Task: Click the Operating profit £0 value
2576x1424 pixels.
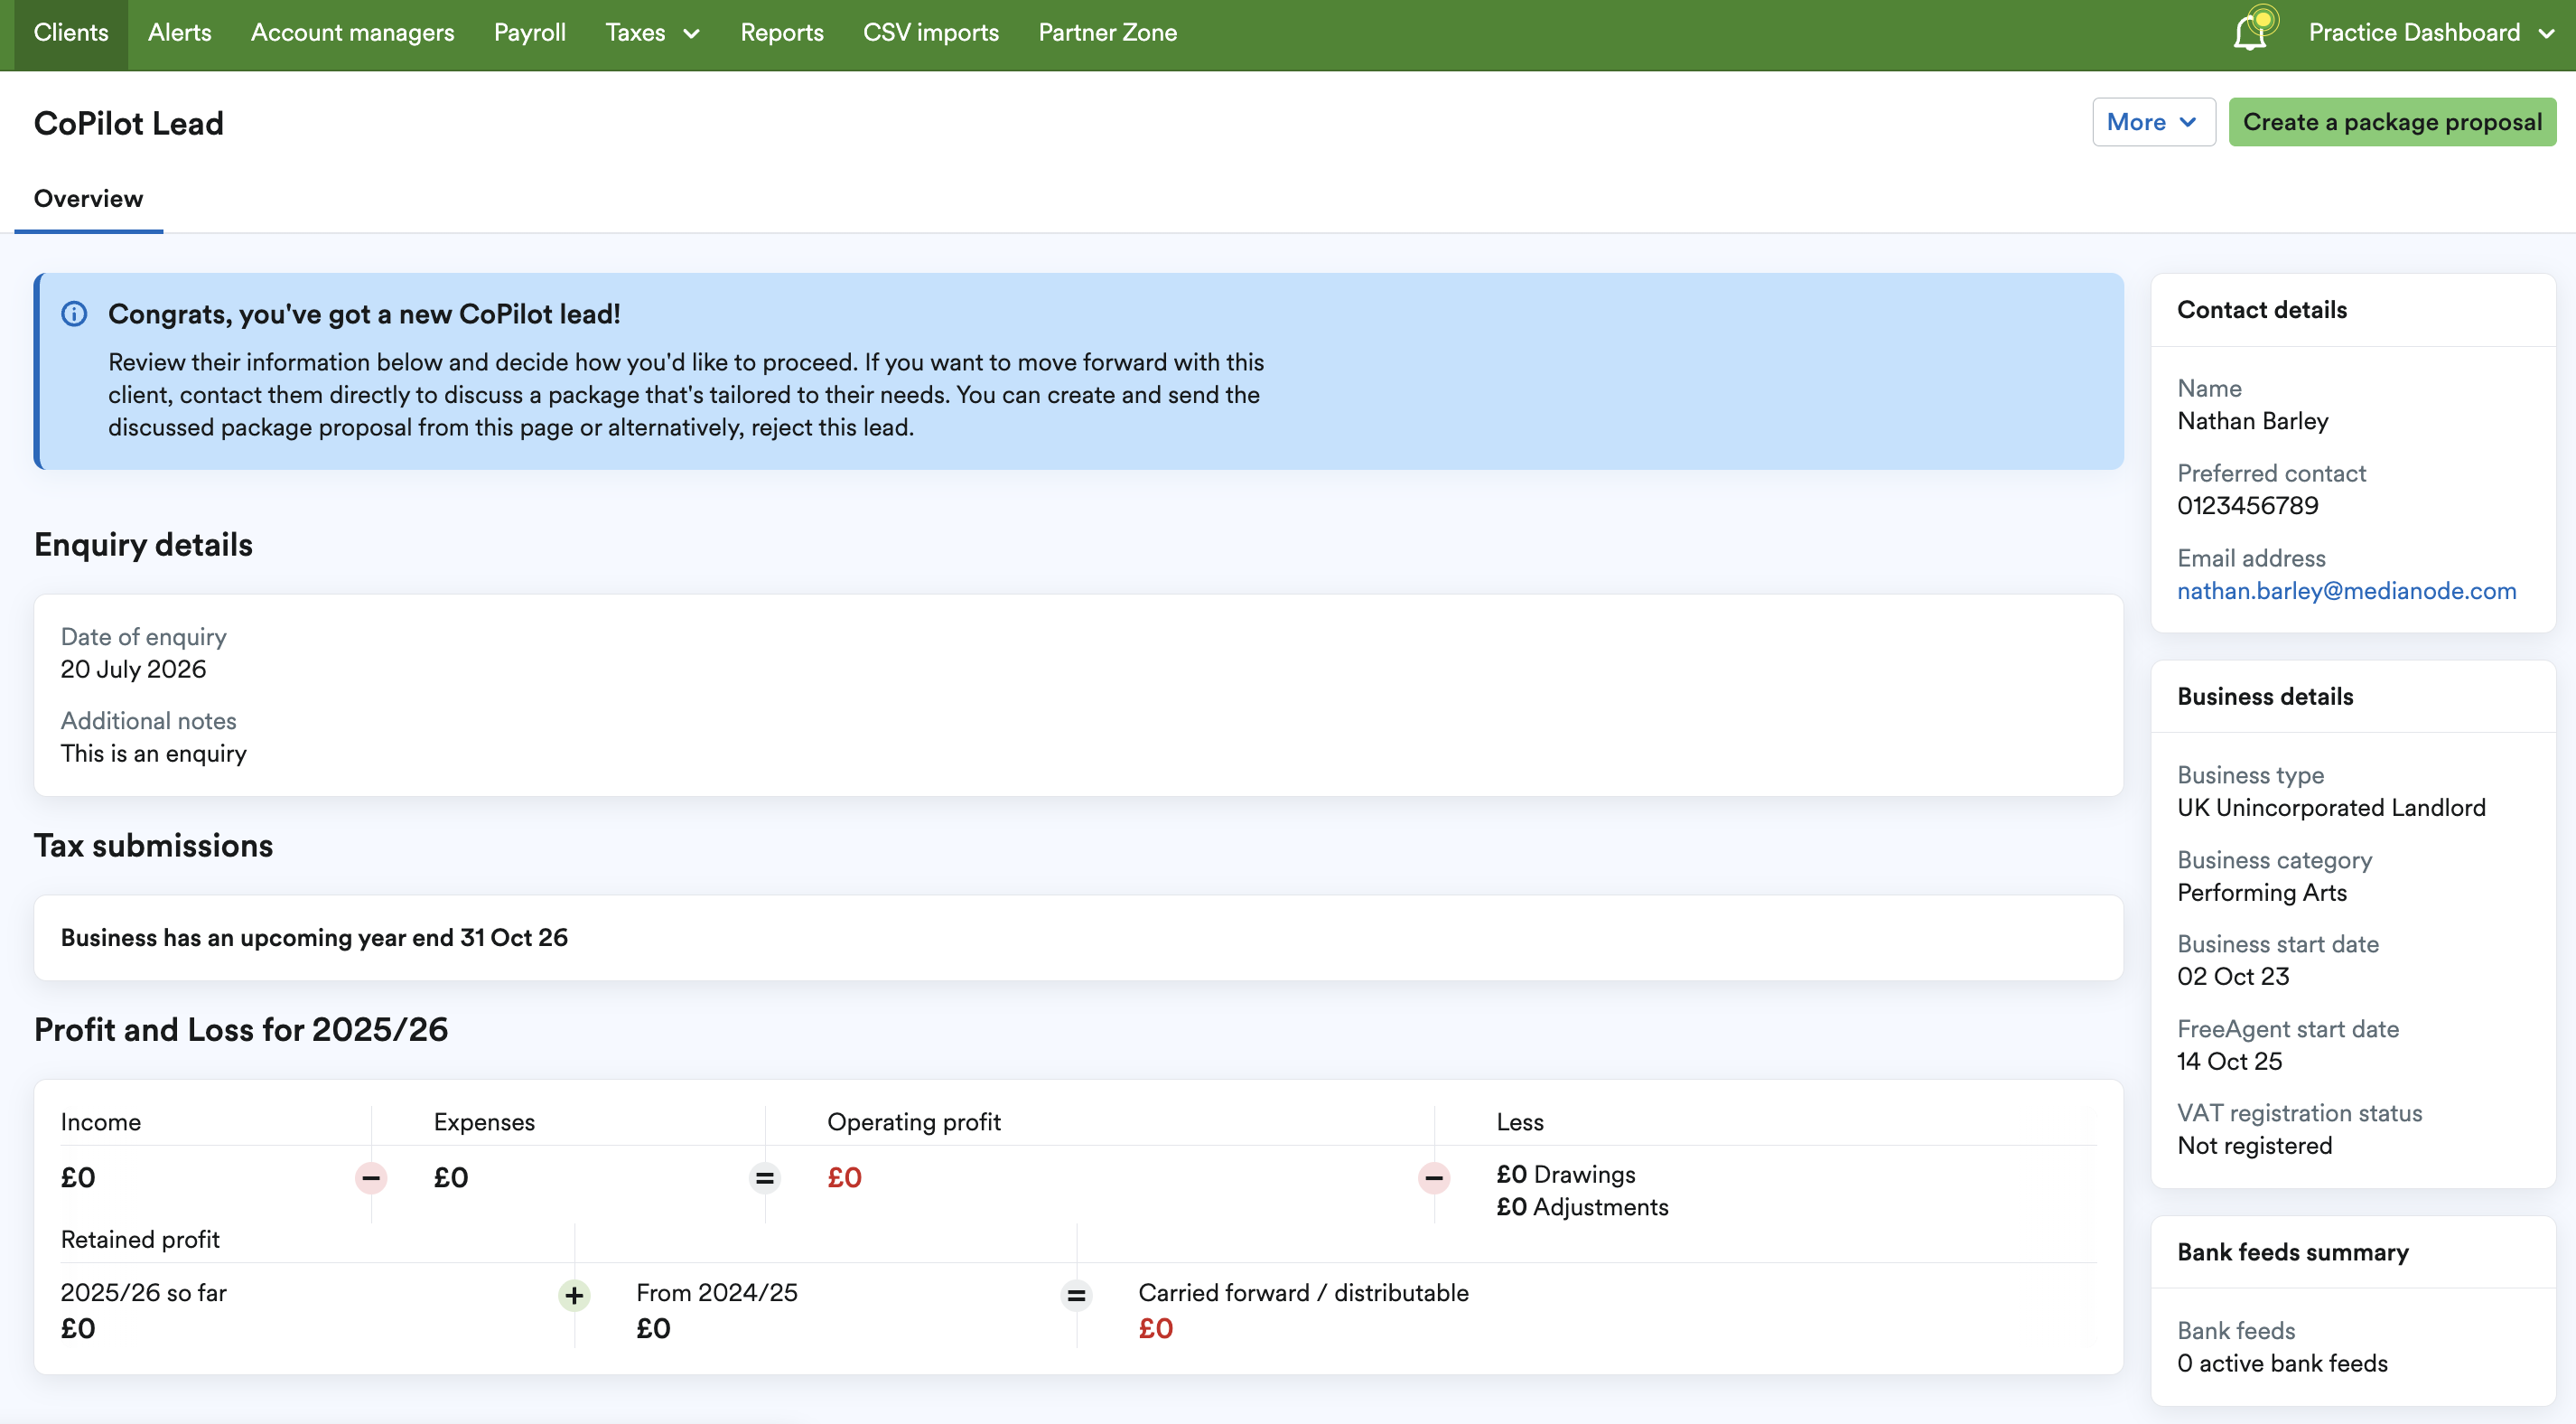Action: (844, 1178)
